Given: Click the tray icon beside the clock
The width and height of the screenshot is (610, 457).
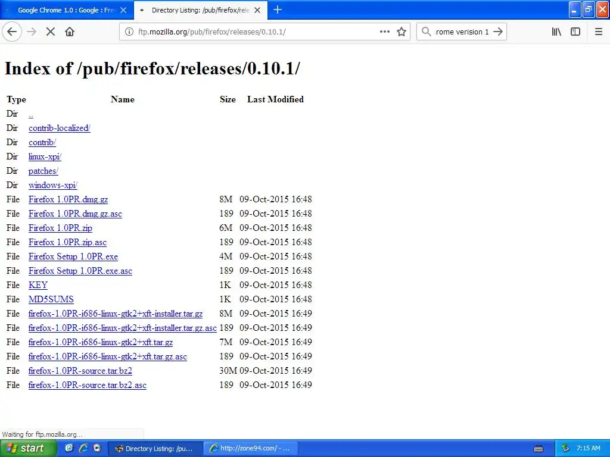Looking at the screenshot, I should pos(565,449).
